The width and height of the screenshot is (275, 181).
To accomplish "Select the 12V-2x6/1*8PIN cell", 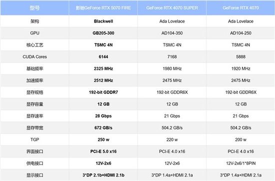I will click(240, 163).
